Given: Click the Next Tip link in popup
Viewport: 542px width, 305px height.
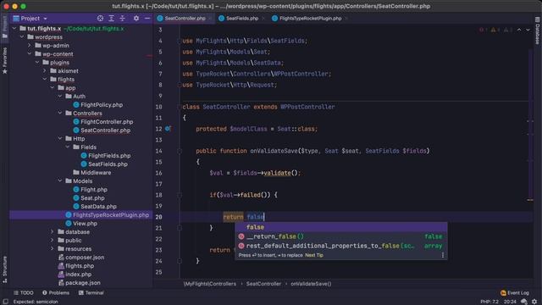Looking at the screenshot, I should (x=314, y=255).
